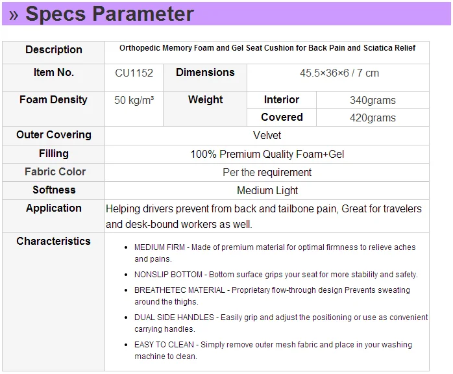
Task: Click the 100% Premium Quality Foam+Gel text
Action: point(267,154)
